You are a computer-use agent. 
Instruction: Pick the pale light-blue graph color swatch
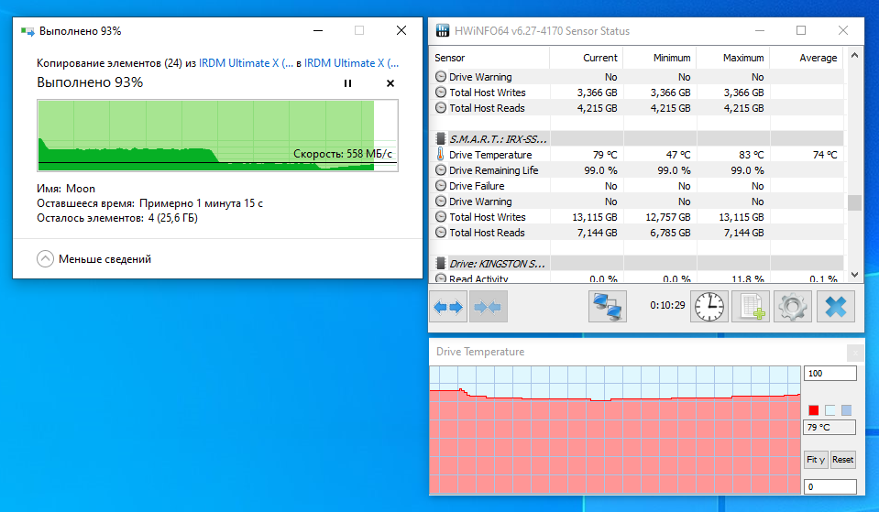click(x=830, y=410)
